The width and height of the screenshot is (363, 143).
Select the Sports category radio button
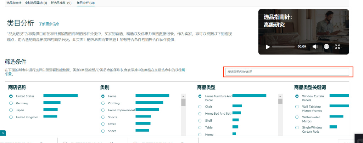coord(103,117)
